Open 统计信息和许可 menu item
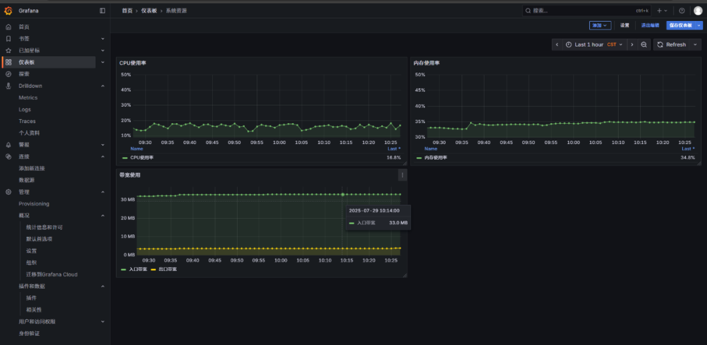This screenshot has width=707, height=345. click(x=45, y=227)
